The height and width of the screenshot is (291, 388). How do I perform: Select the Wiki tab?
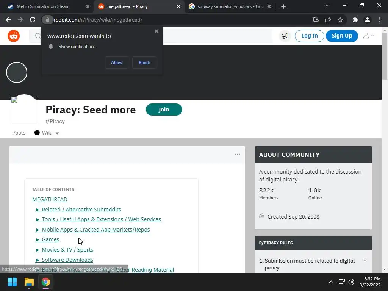(47, 133)
